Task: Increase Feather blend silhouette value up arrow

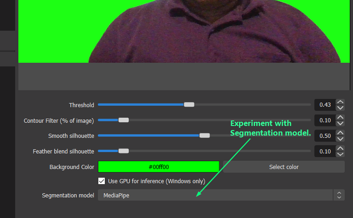Action: point(340,148)
